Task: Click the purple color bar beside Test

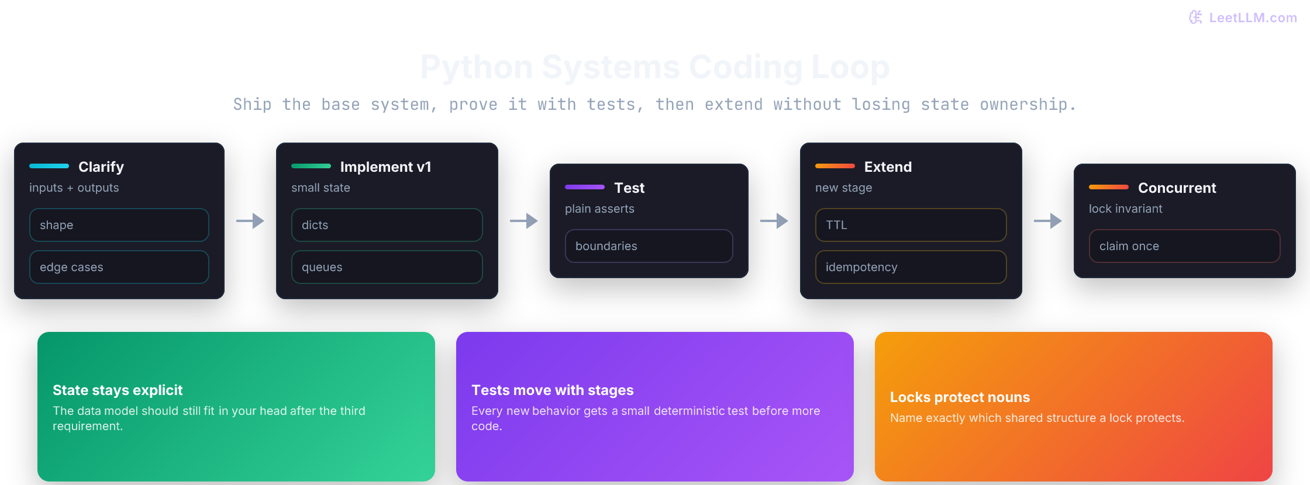Action: point(585,187)
